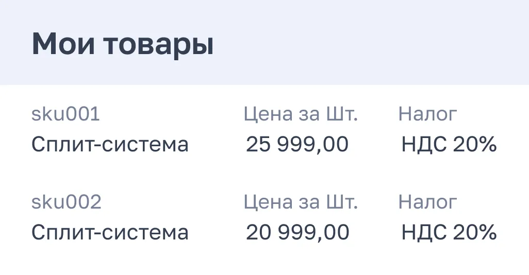Open the product priced at 20 999,00 by name
The width and height of the screenshot is (529, 275).
110,233
